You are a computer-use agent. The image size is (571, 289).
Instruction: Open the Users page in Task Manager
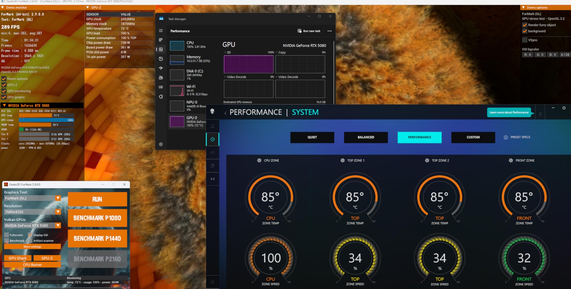pyautogui.click(x=161, y=78)
